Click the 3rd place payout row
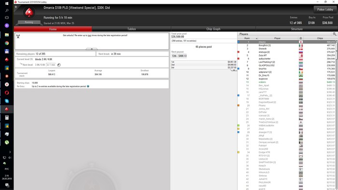 [204, 68]
